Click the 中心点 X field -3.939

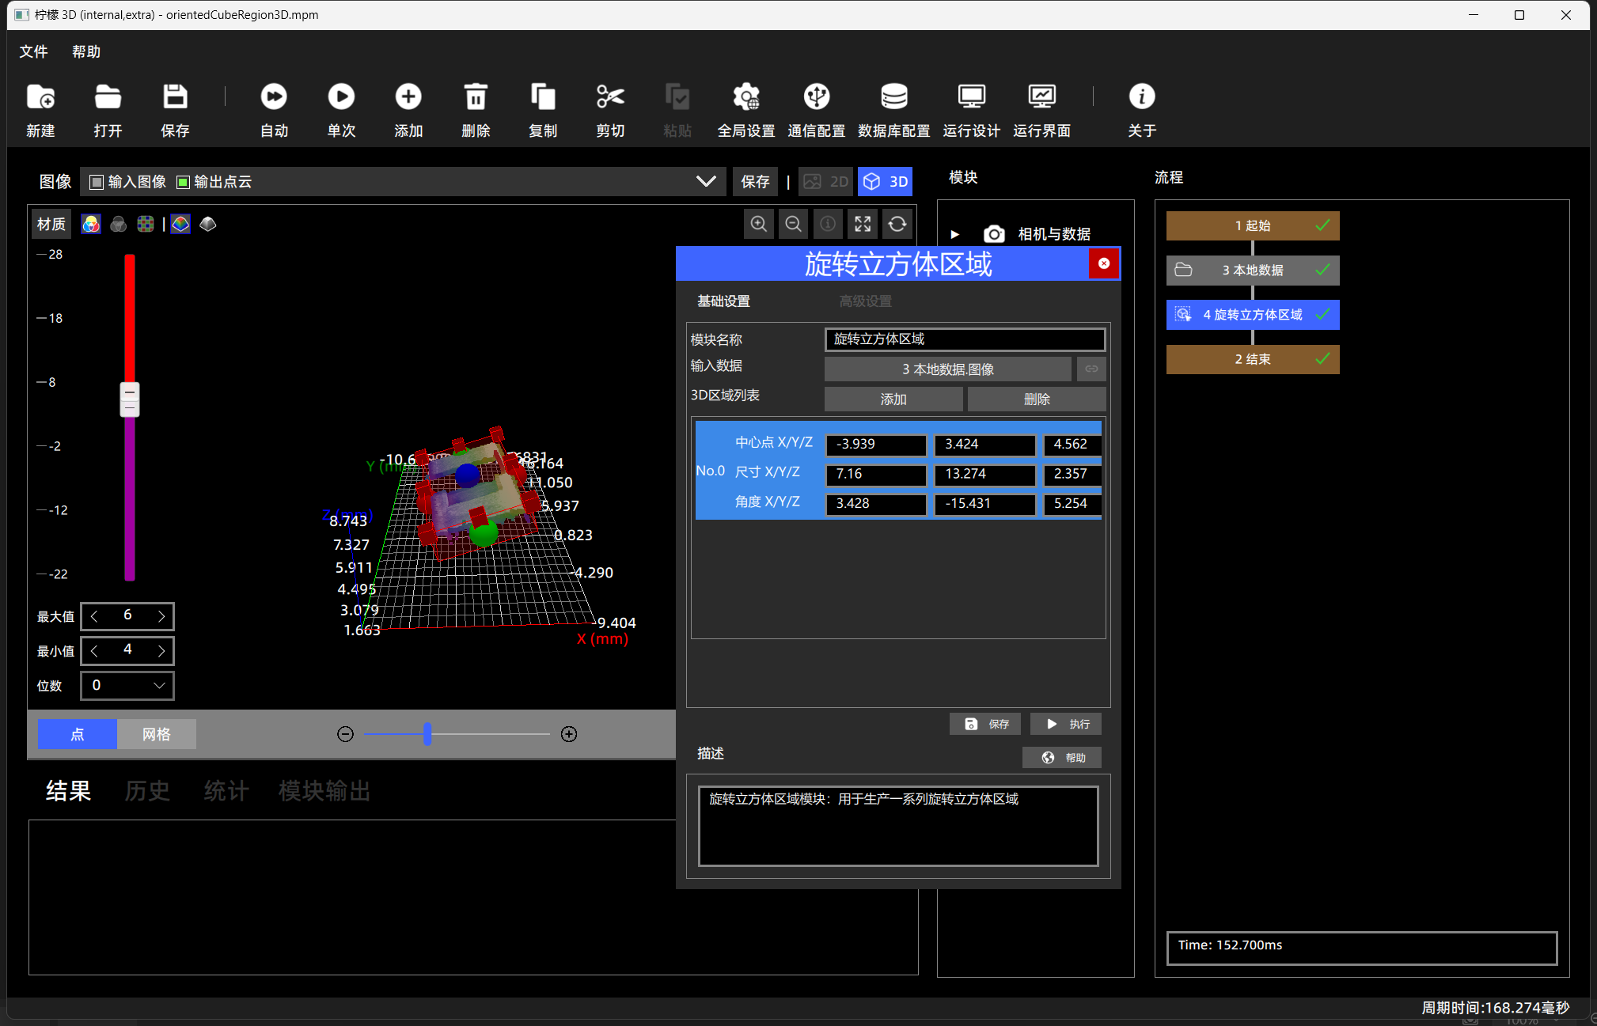(876, 445)
